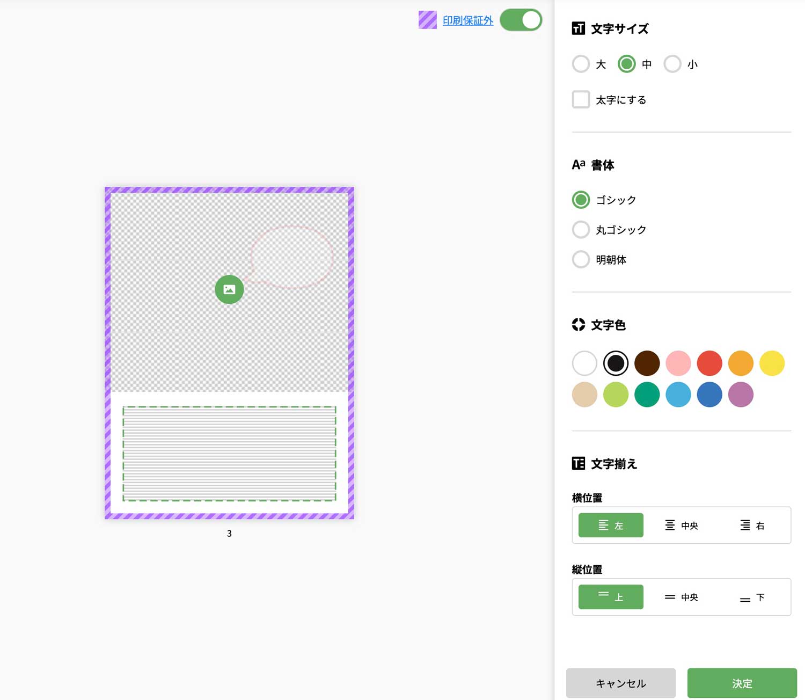Select small (小) text size
The image size is (805, 700).
pos(672,64)
